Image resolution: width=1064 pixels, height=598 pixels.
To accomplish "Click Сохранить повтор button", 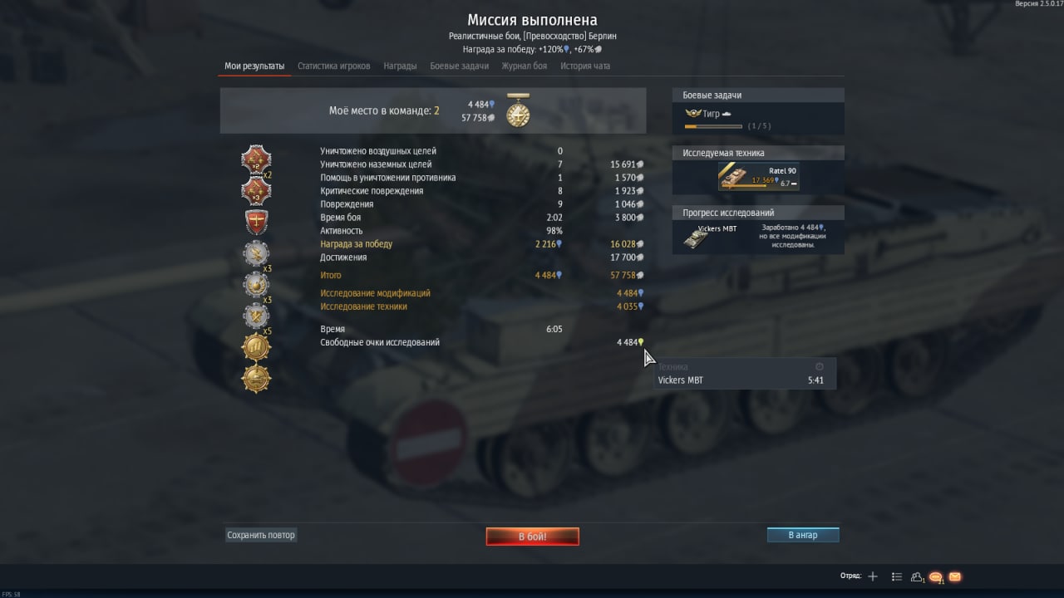I will (261, 535).
